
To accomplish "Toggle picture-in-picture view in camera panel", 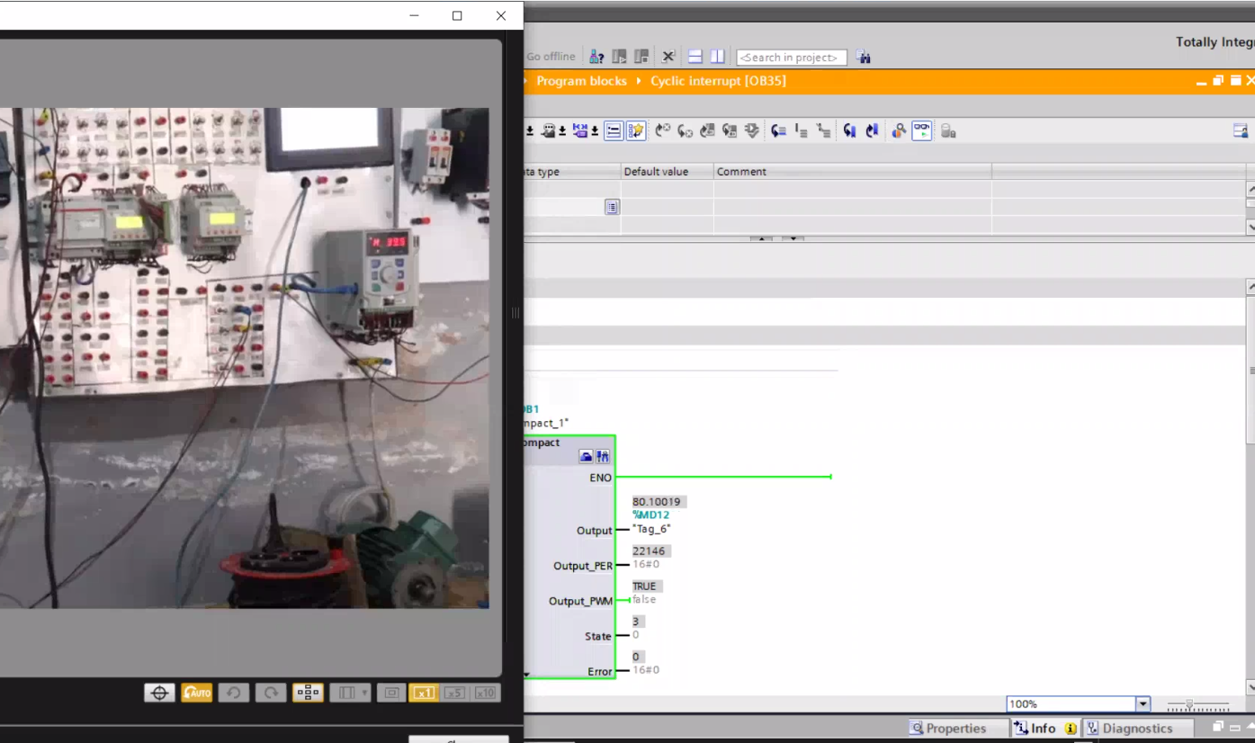I will coord(390,693).
